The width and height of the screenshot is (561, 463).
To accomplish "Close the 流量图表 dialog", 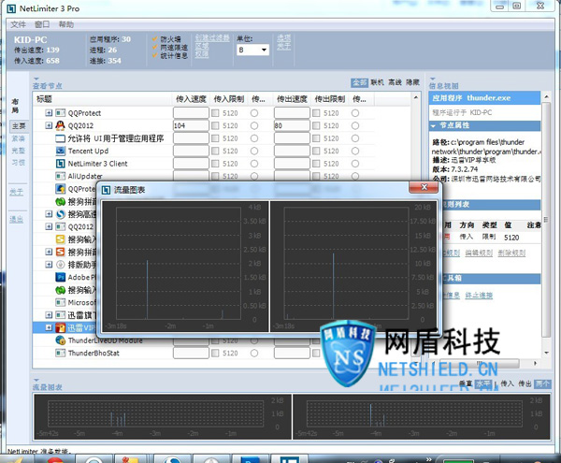I will tap(424, 187).
